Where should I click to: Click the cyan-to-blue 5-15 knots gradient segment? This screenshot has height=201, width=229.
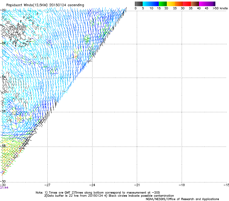point(151,4)
